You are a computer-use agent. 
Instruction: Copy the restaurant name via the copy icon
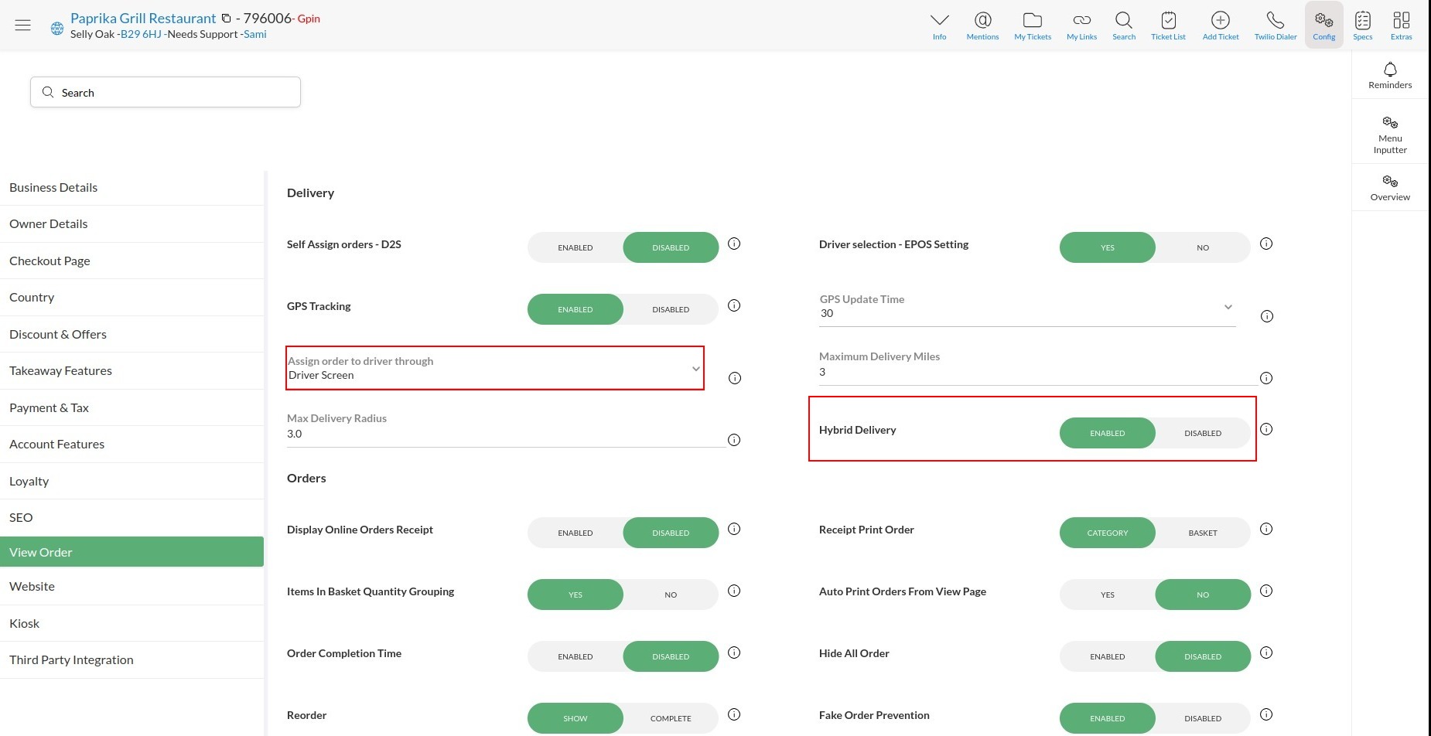226,18
